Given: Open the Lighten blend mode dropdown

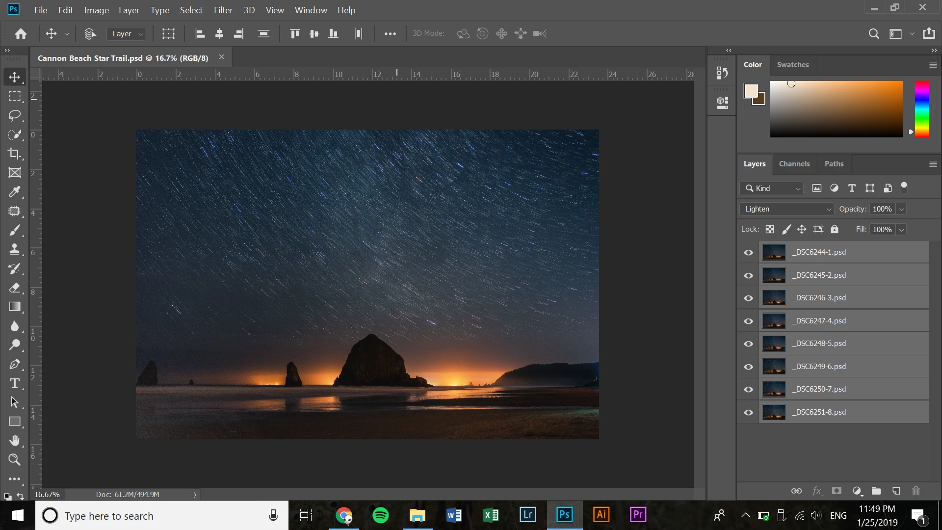Looking at the screenshot, I should pyautogui.click(x=786, y=209).
